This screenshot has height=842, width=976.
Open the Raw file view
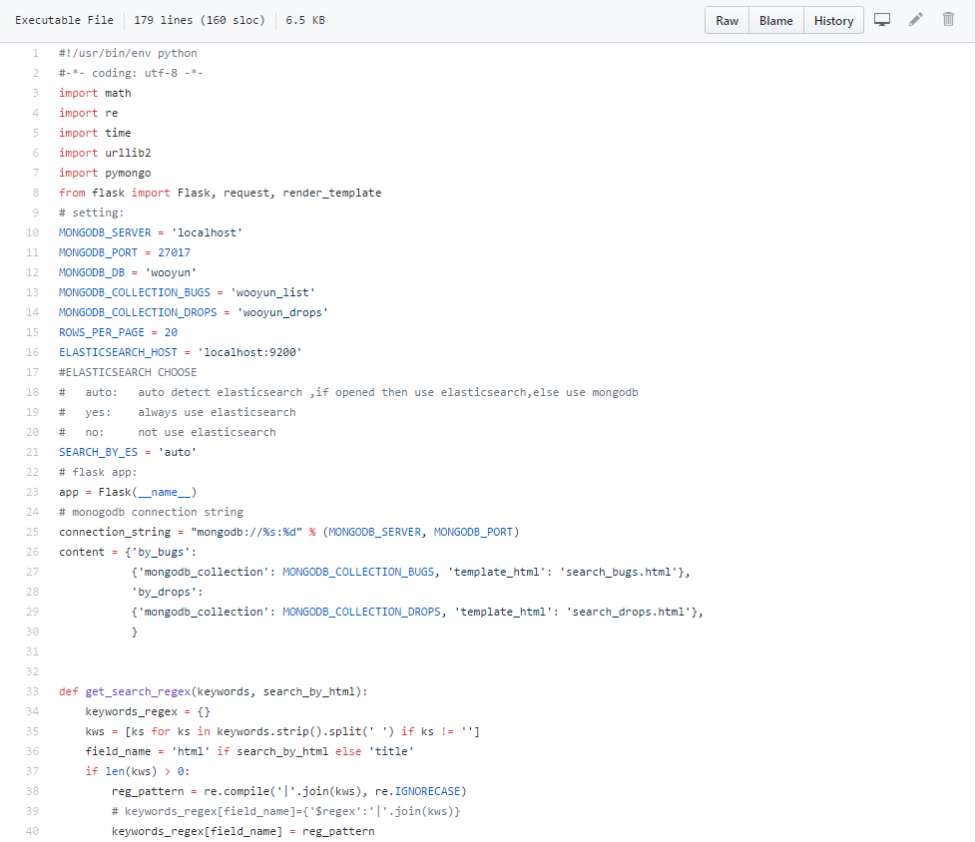click(x=727, y=21)
